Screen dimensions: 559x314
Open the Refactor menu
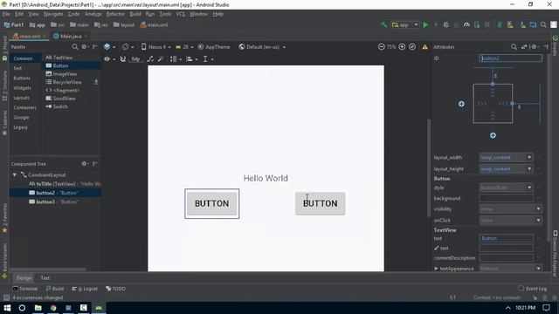pyautogui.click(x=115, y=14)
